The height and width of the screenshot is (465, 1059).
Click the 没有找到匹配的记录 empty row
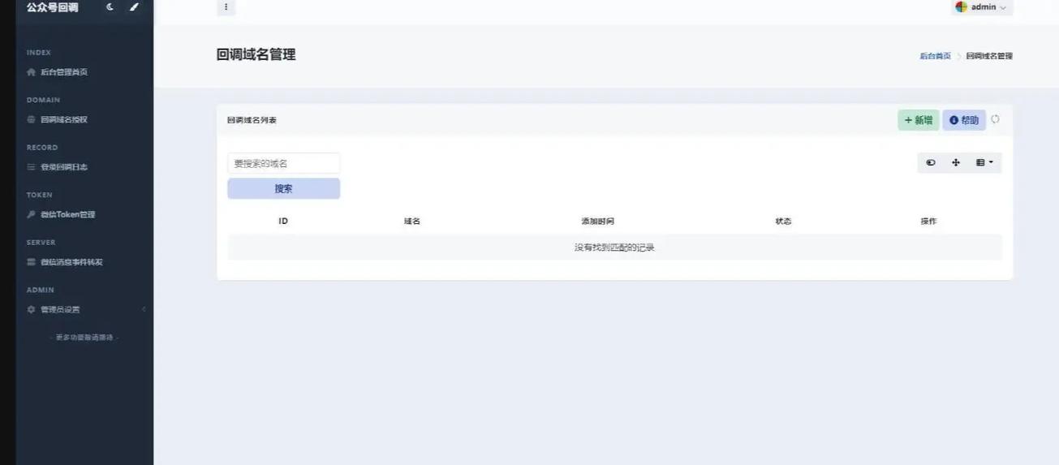click(614, 248)
